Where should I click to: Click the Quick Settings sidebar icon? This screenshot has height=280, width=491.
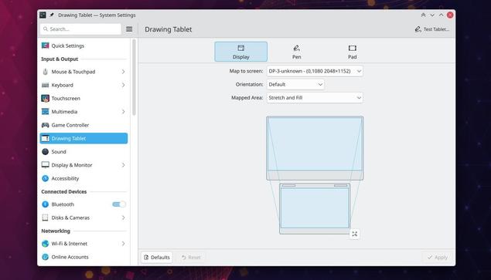click(x=45, y=46)
